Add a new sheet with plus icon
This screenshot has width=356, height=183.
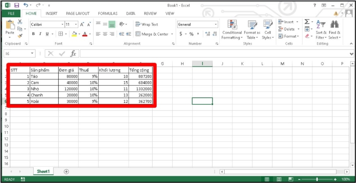click(66, 172)
